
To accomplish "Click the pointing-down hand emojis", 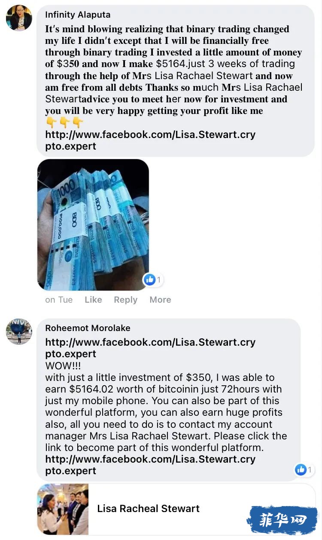I will pos(64,123).
